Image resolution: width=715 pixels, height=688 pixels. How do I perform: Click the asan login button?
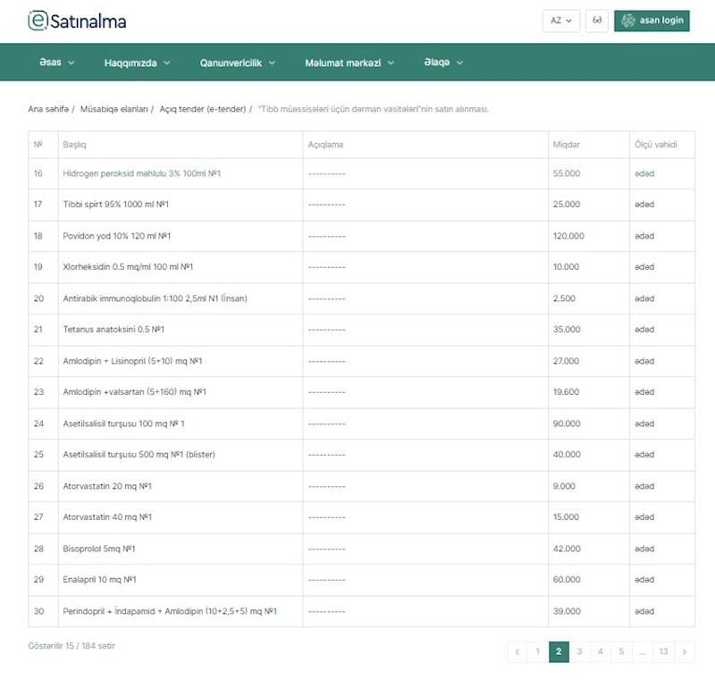(x=652, y=21)
